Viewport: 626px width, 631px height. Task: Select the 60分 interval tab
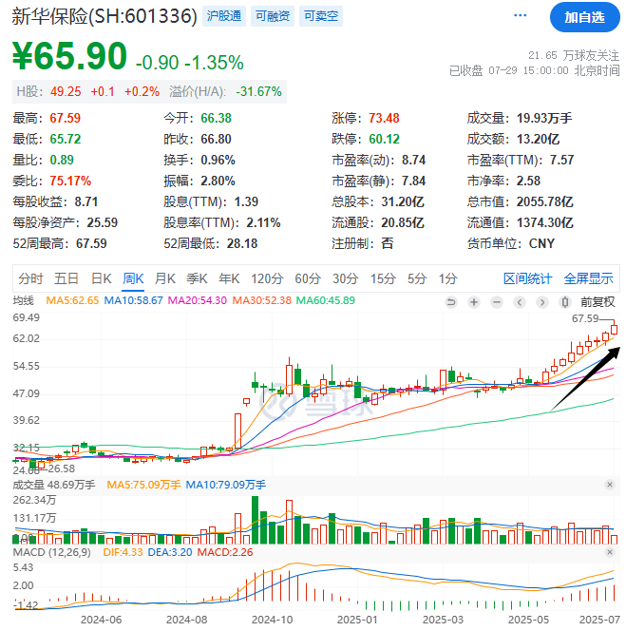(x=308, y=278)
